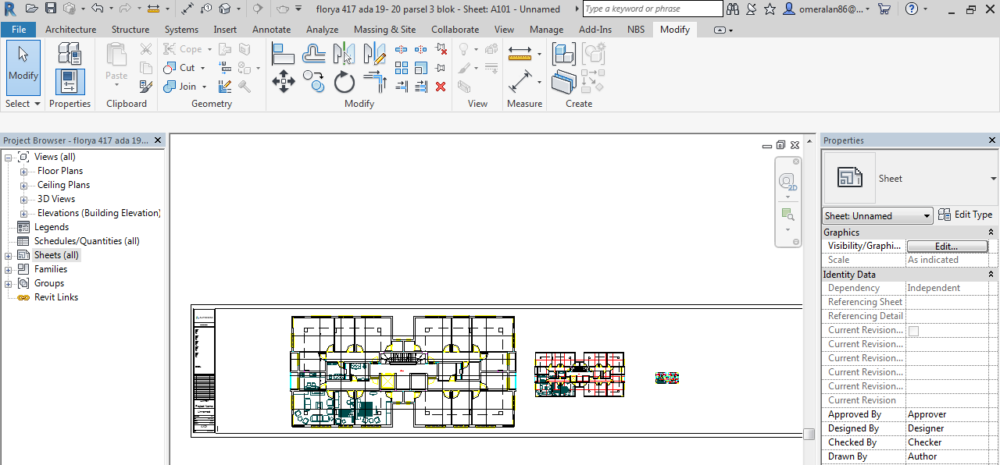Open the Select panel dropdown
The image size is (1000, 465).
point(23,104)
